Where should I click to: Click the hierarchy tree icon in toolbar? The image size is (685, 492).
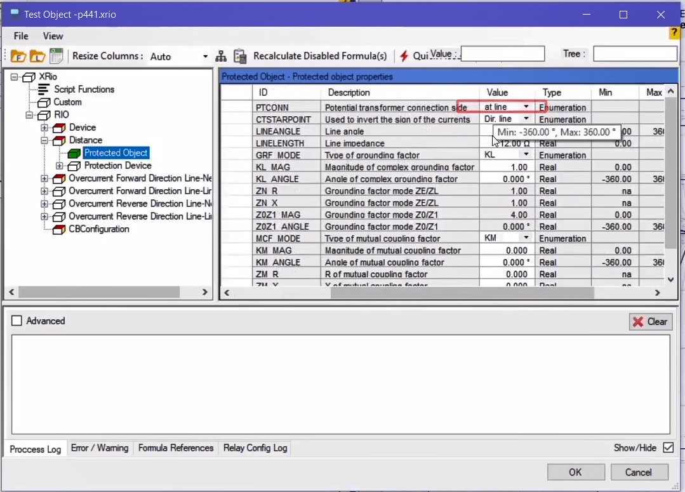[x=221, y=56]
